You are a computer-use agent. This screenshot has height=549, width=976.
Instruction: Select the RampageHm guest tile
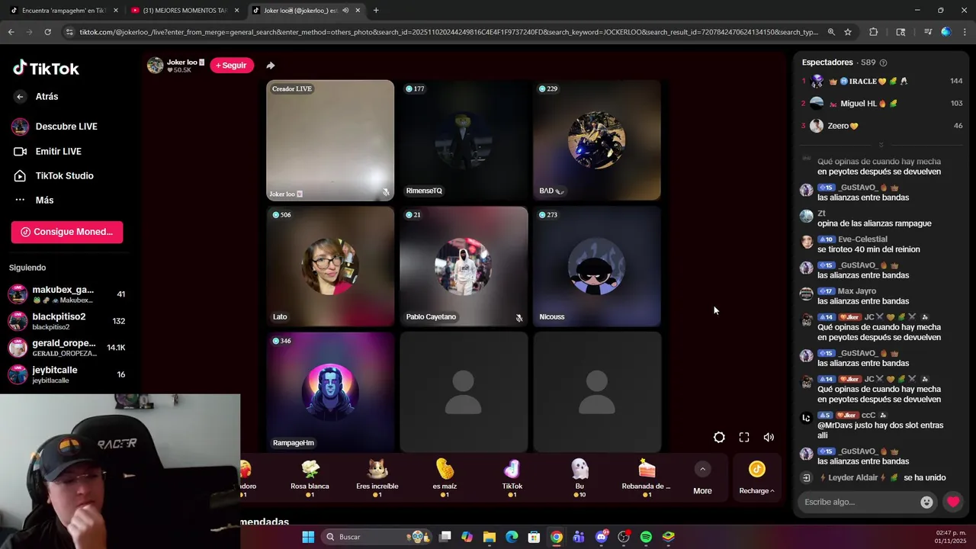330,392
